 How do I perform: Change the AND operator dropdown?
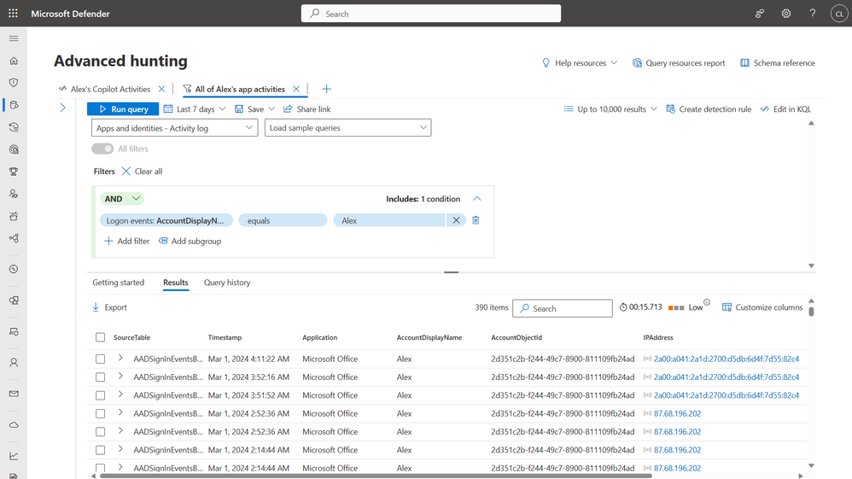[122, 198]
